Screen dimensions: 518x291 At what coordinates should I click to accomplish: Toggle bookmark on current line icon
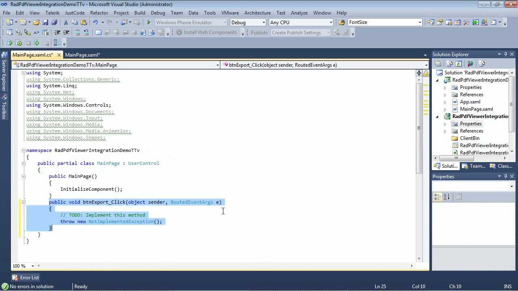pyautogui.click(x=98, y=32)
